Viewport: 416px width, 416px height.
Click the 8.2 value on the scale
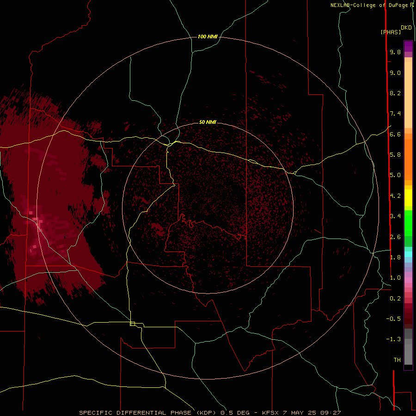pos(395,93)
